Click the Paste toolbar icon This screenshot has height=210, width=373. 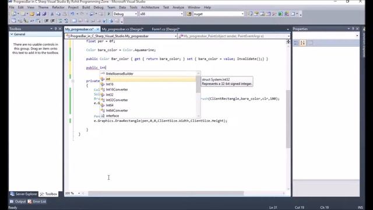pos(65,14)
